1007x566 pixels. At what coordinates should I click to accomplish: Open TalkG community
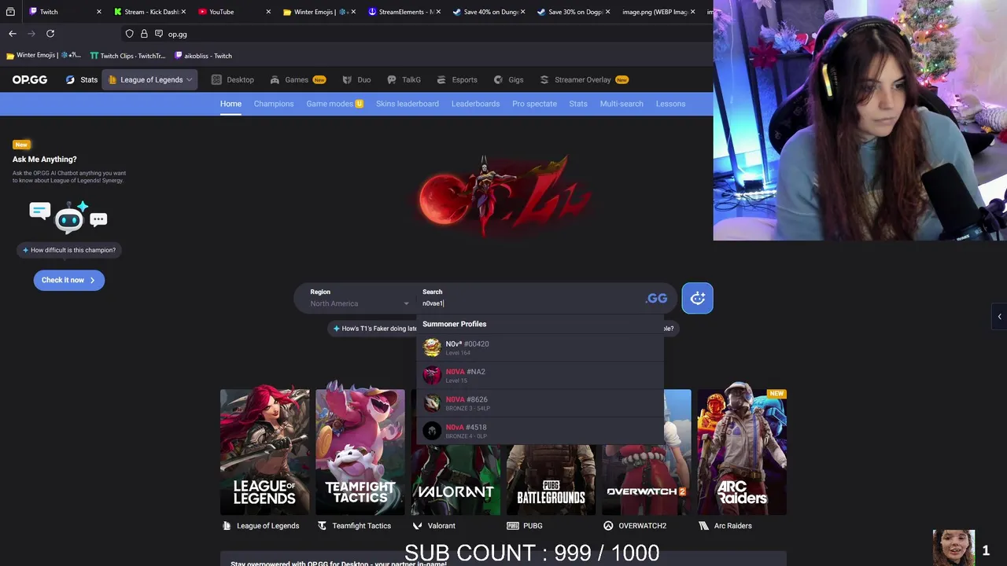pos(404,79)
